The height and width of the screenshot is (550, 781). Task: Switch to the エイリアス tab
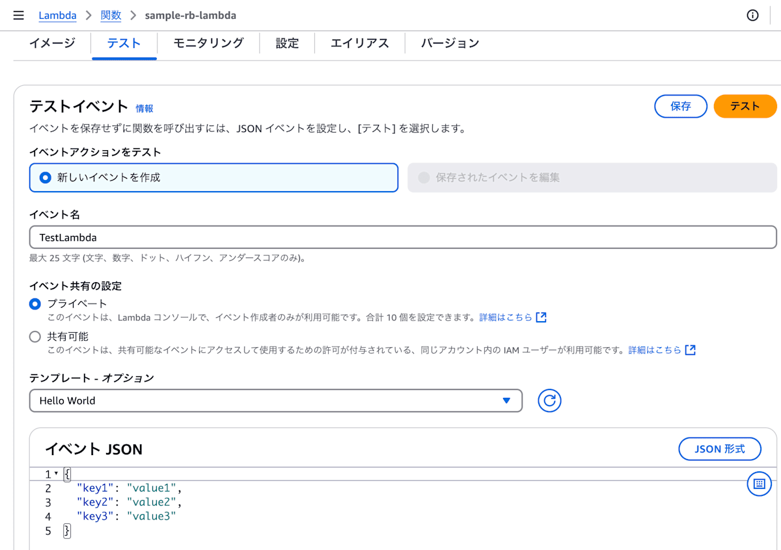360,43
